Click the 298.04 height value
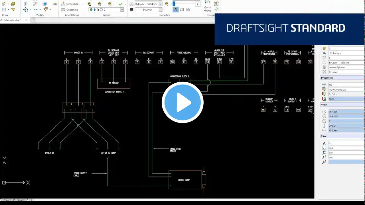This screenshot has width=365, height=205. coord(346,126)
